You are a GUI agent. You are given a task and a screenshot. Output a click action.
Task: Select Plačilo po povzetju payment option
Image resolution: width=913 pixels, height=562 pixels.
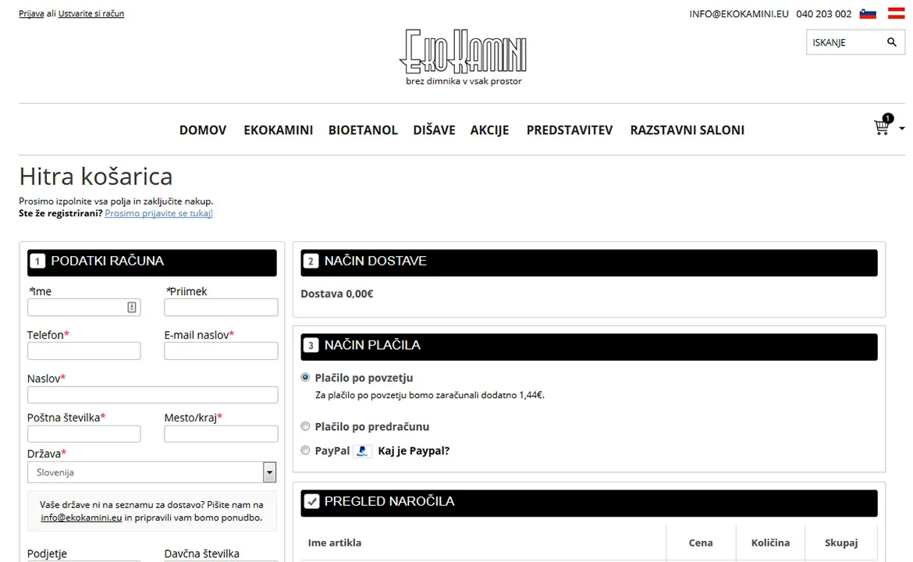point(305,377)
